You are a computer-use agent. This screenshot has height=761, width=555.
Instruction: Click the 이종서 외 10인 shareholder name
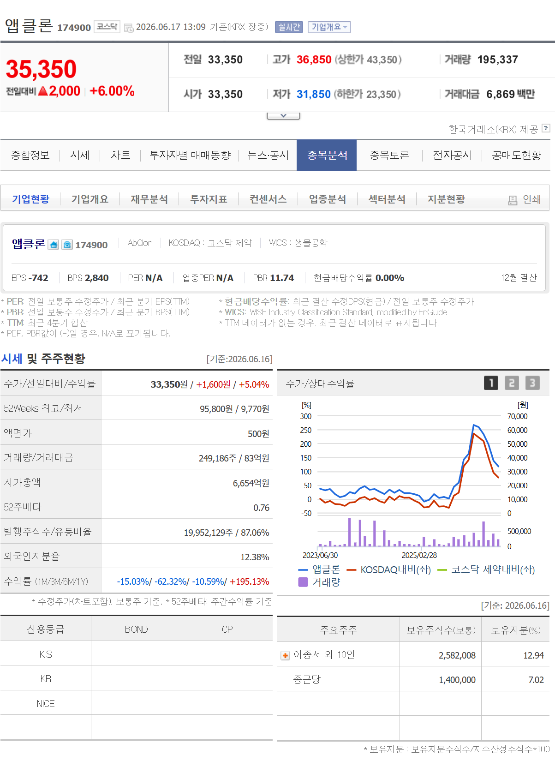click(x=324, y=655)
